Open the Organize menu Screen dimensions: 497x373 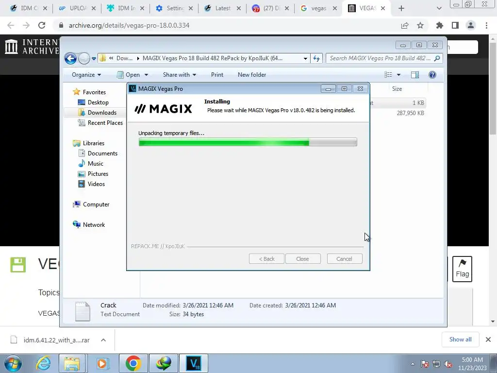[86, 75]
